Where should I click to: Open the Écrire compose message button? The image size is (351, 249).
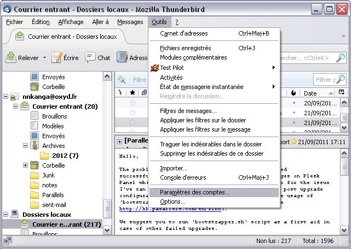[x=65, y=58]
